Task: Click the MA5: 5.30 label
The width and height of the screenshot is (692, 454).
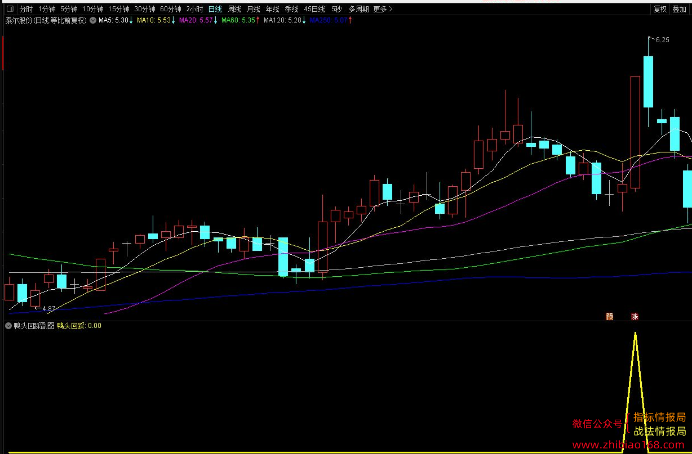Action: pos(114,21)
